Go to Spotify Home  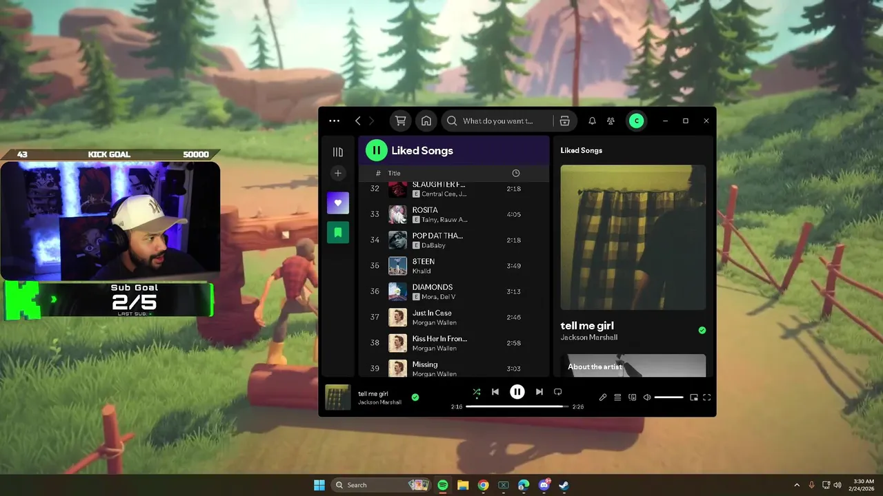click(x=426, y=121)
